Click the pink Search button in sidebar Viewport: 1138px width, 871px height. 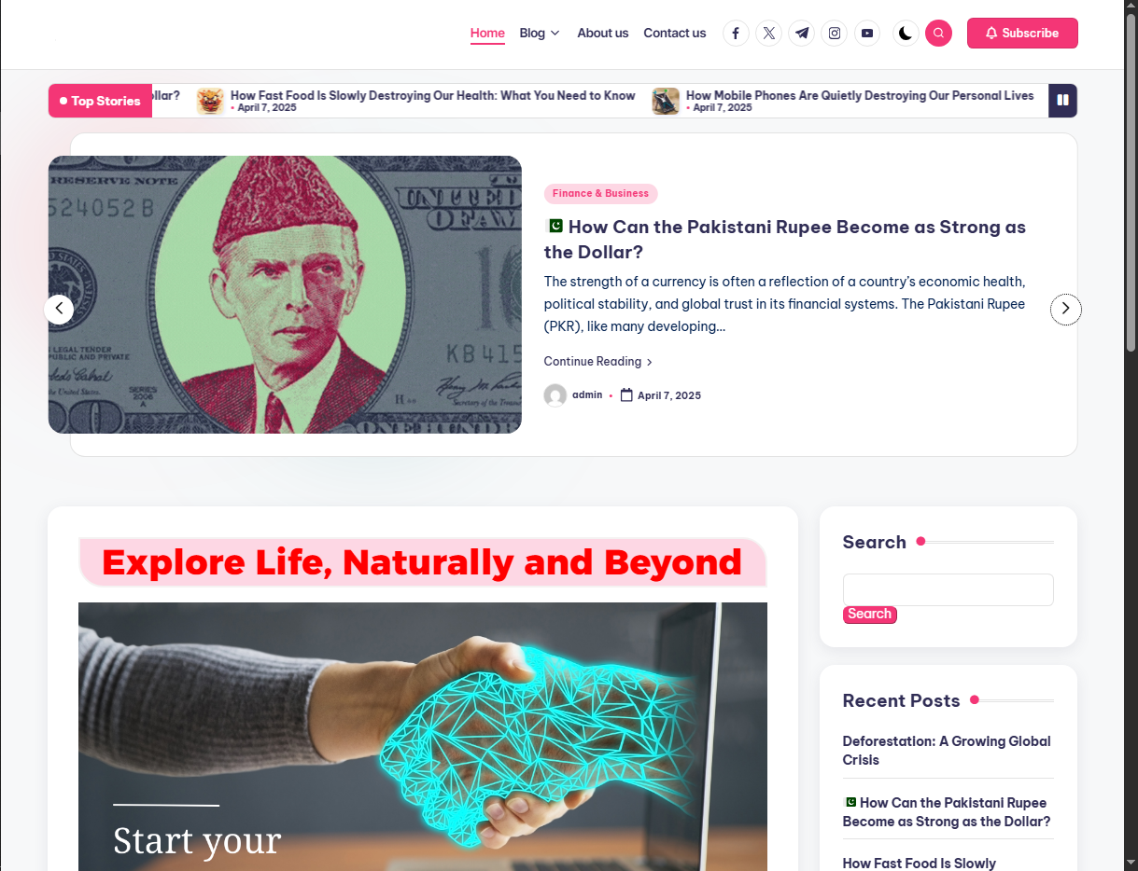click(x=869, y=615)
